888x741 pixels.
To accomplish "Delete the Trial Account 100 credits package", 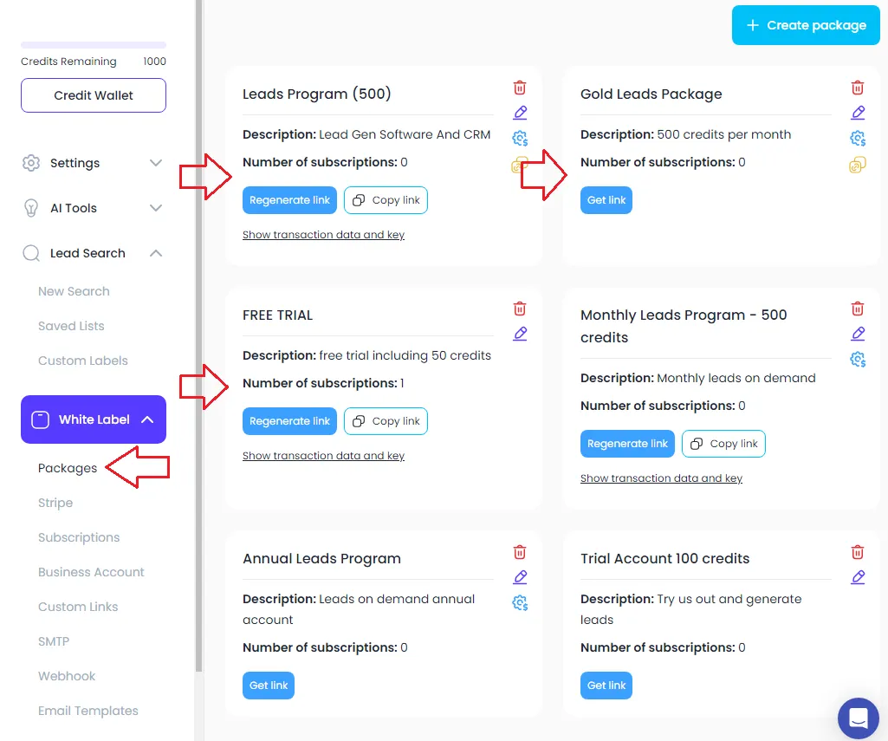I will 858,552.
